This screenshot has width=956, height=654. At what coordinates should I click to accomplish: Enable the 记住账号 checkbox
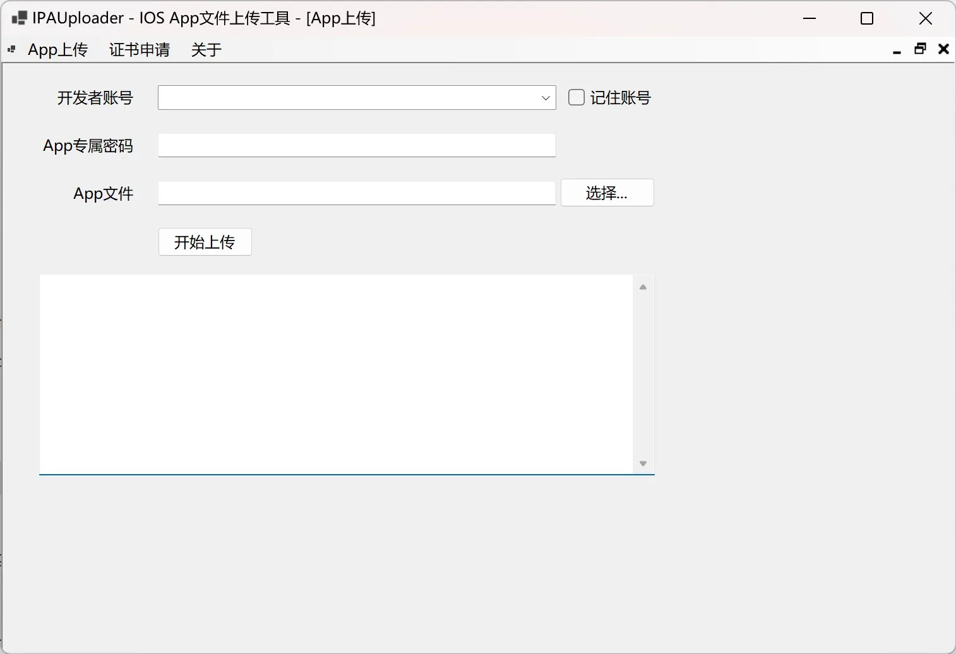[x=577, y=97]
